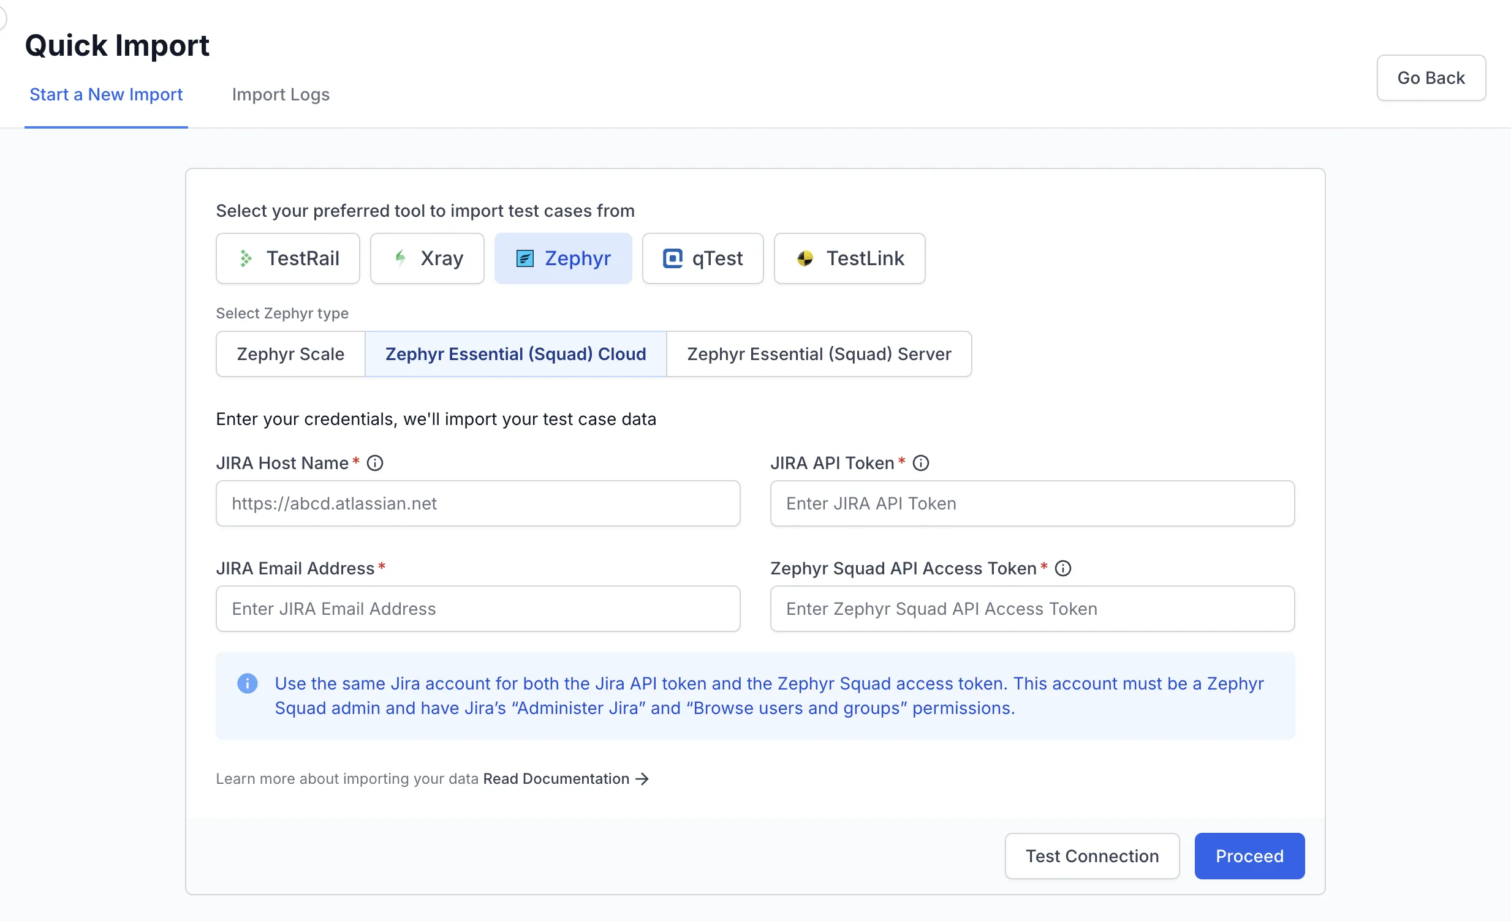Click 'Select your preferred tool' instruction text
Image resolution: width=1511 pixels, height=921 pixels.
pyautogui.click(x=425, y=211)
